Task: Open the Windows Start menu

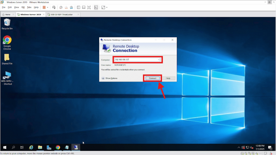Action: (x=5, y=147)
